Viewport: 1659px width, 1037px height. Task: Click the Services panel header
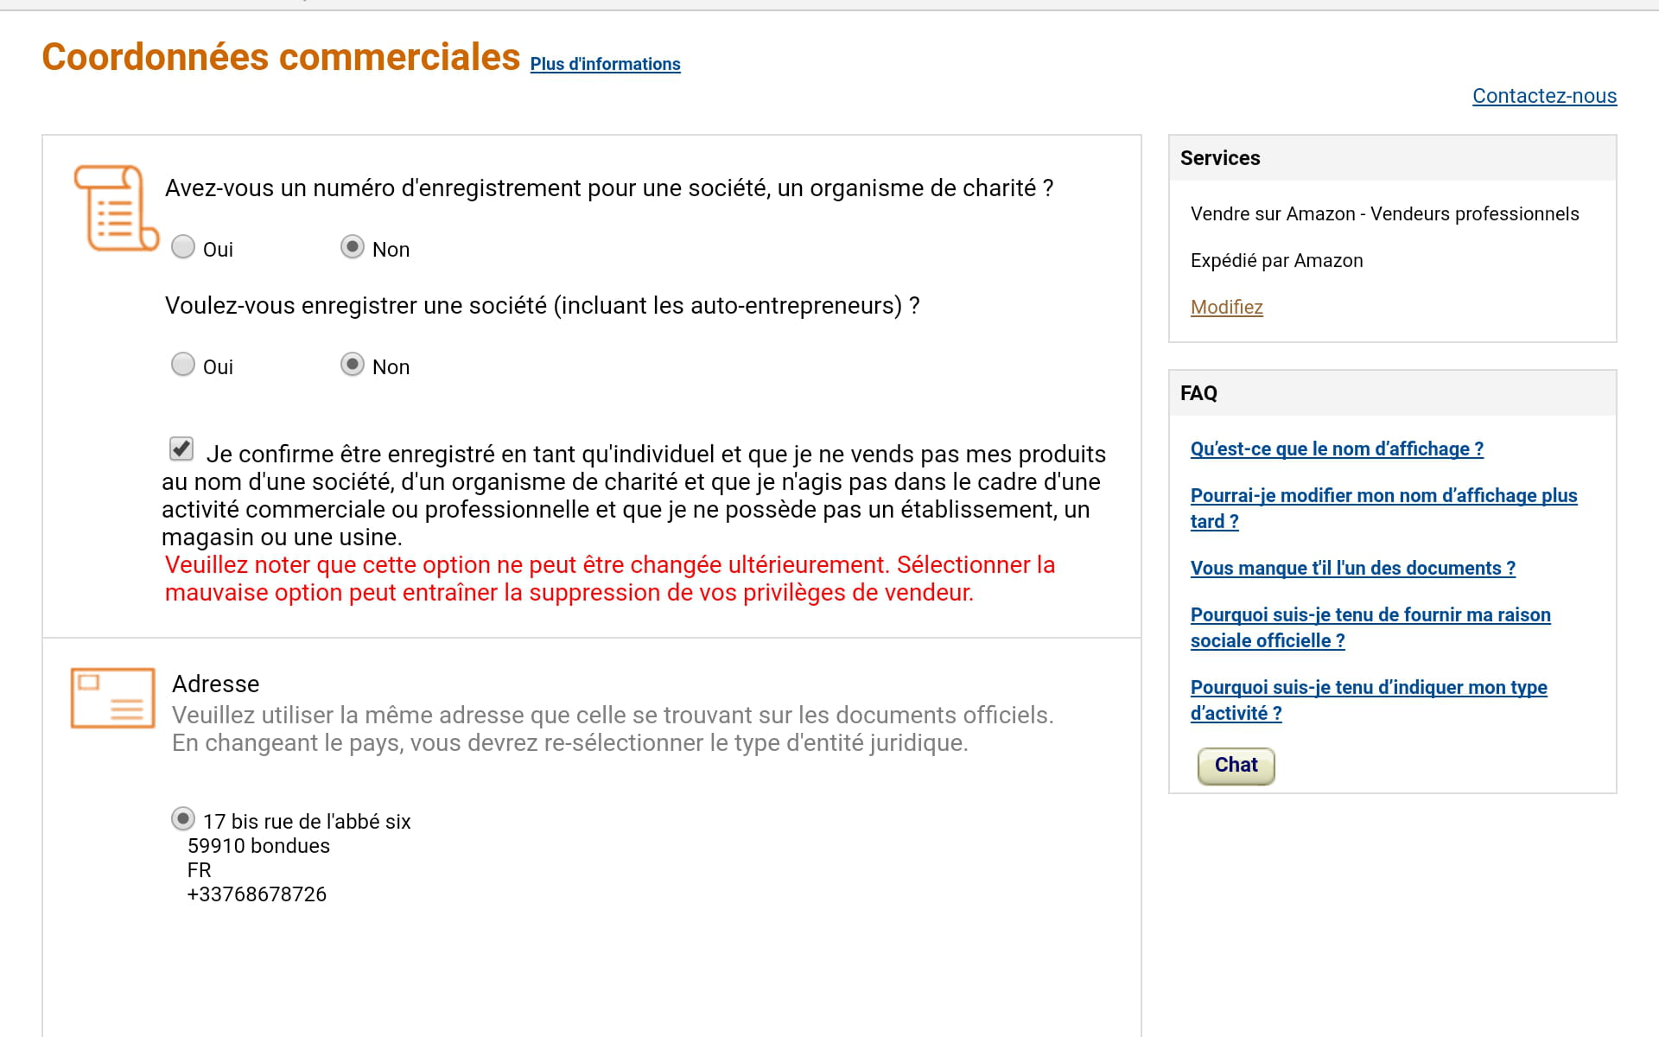(1220, 158)
